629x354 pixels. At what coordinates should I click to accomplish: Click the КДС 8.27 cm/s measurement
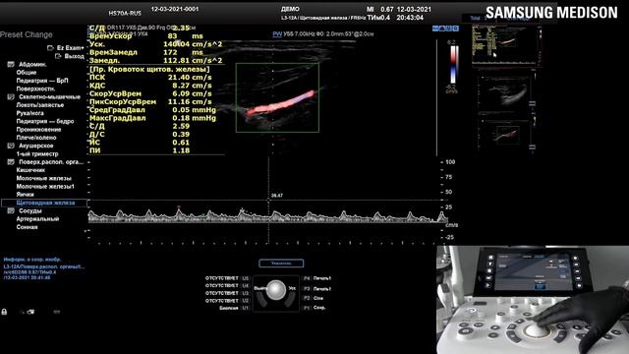[150, 86]
